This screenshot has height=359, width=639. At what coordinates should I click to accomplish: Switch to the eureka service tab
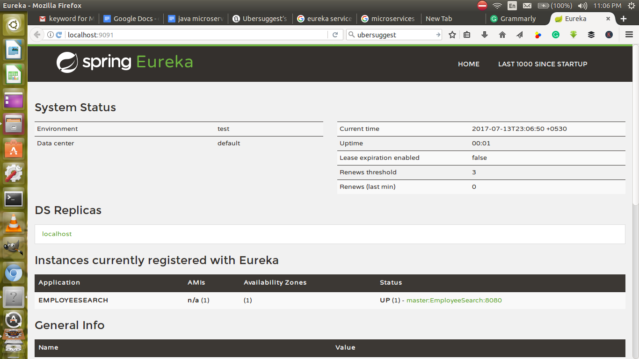pos(325,19)
